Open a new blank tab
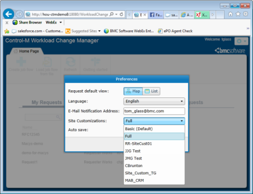Viewport: 253px width, 194px height. (220, 15)
